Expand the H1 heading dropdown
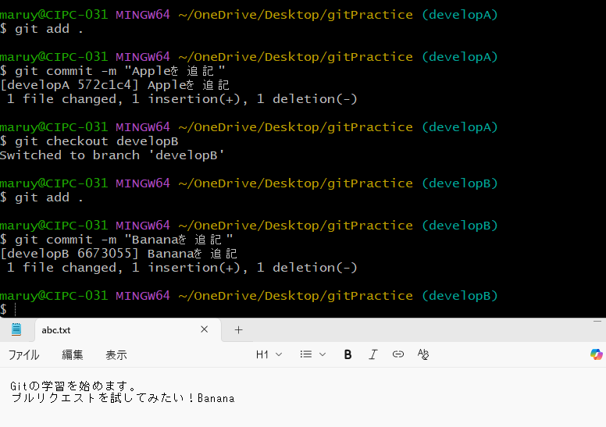 pos(268,354)
